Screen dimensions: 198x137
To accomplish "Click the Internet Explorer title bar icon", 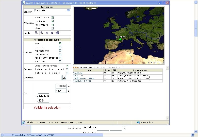I will 24,3.
